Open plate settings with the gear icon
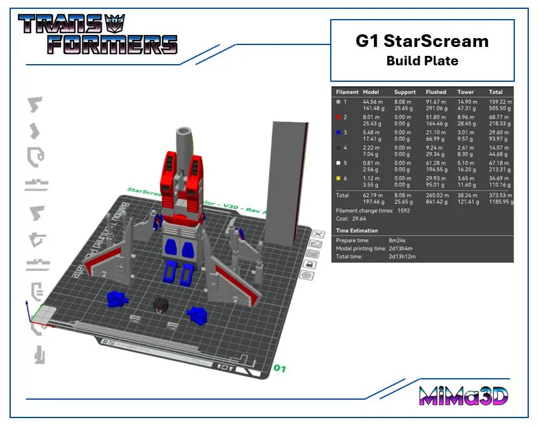The width and height of the screenshot is (539, 427). click(x=309, y=274)
